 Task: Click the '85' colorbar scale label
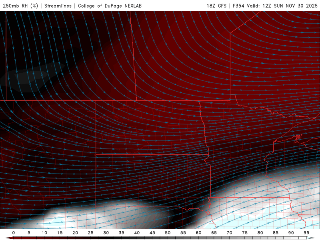point(276,233)
